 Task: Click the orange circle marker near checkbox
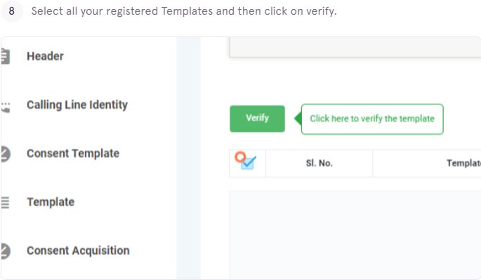click(x=240, y=157)
